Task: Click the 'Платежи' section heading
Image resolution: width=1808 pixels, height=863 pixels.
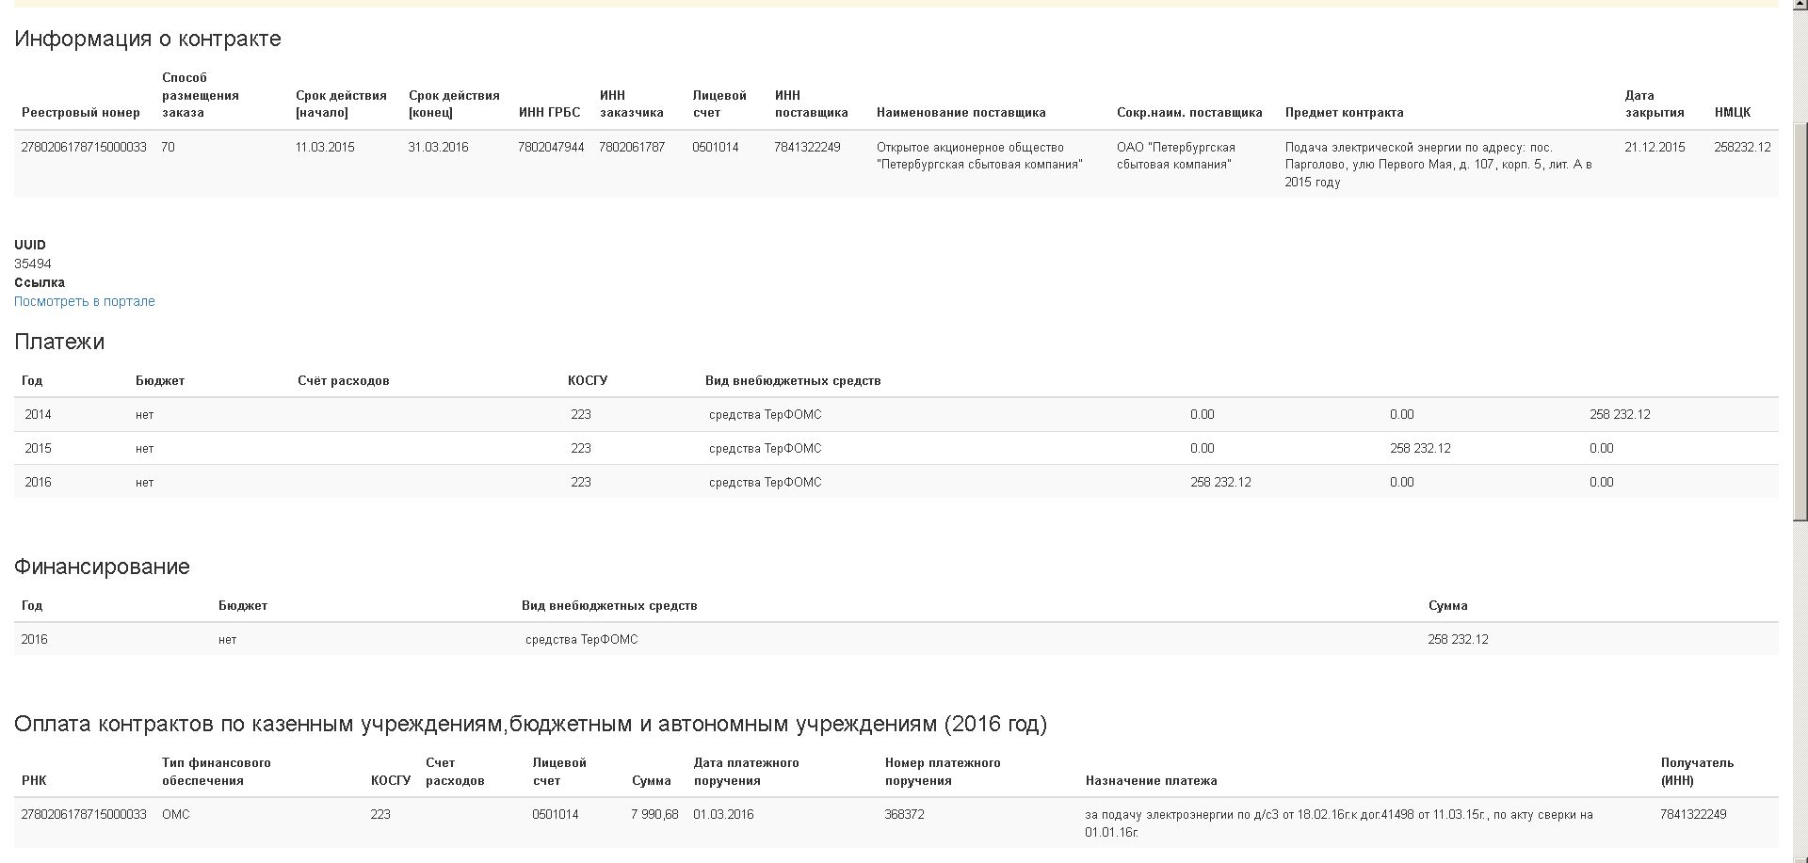Action: click(x=59, y=342)
